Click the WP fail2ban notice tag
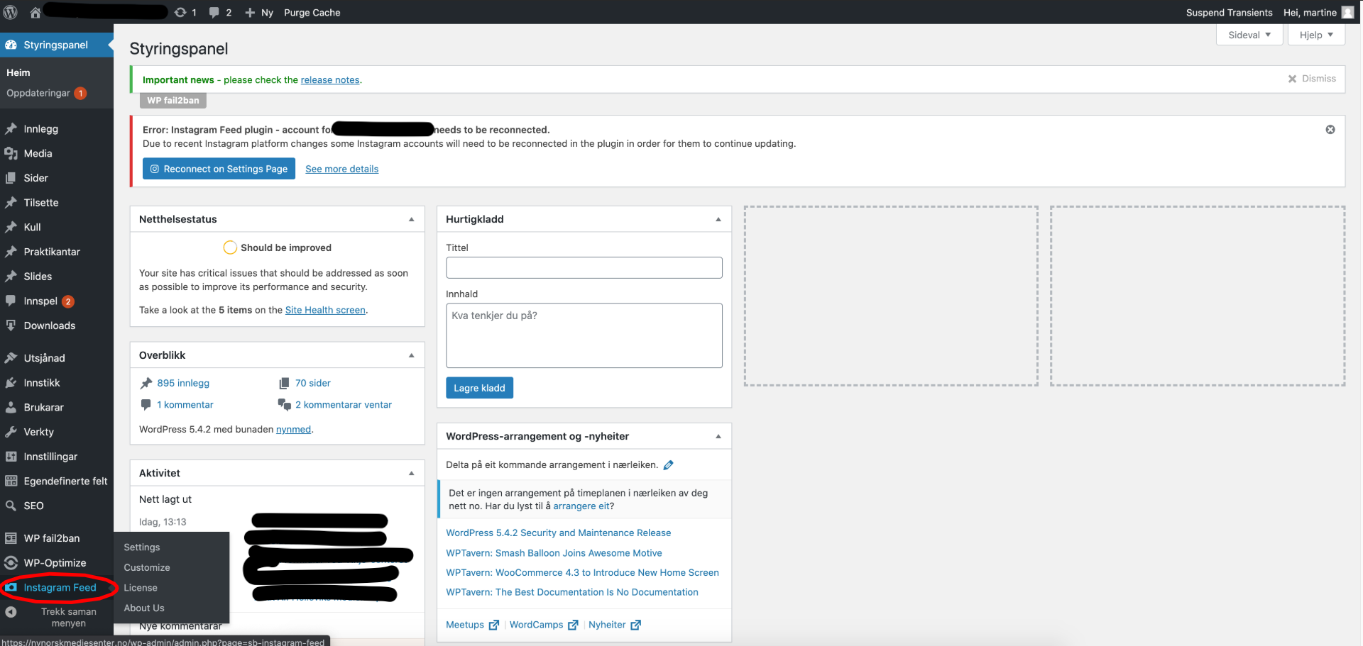 pos(173,100)
